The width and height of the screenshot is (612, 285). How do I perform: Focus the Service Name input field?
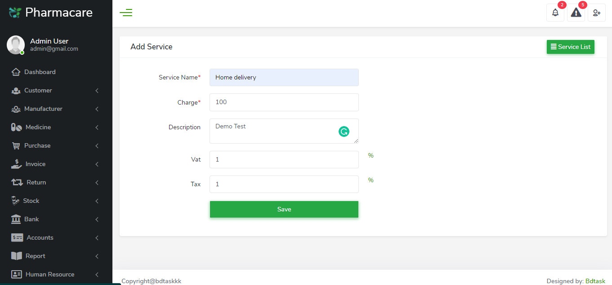coord(284,78)
